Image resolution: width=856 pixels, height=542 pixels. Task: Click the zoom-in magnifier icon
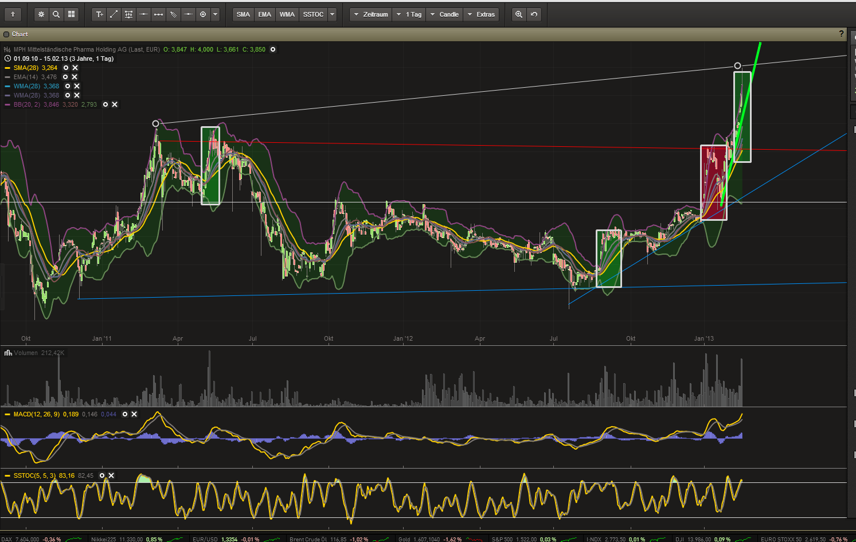519,14
